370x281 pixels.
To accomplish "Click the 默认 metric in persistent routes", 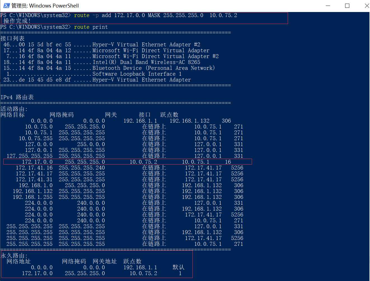I will coord(179,268).
